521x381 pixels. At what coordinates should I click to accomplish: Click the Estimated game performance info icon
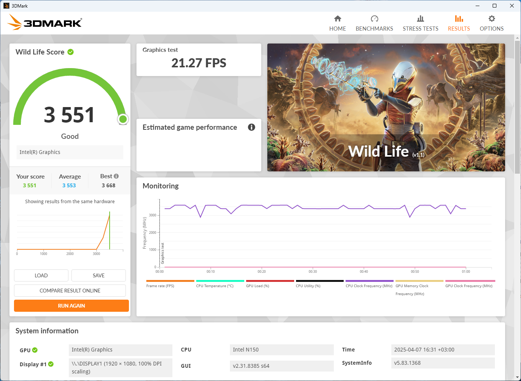tap(251, 127)
